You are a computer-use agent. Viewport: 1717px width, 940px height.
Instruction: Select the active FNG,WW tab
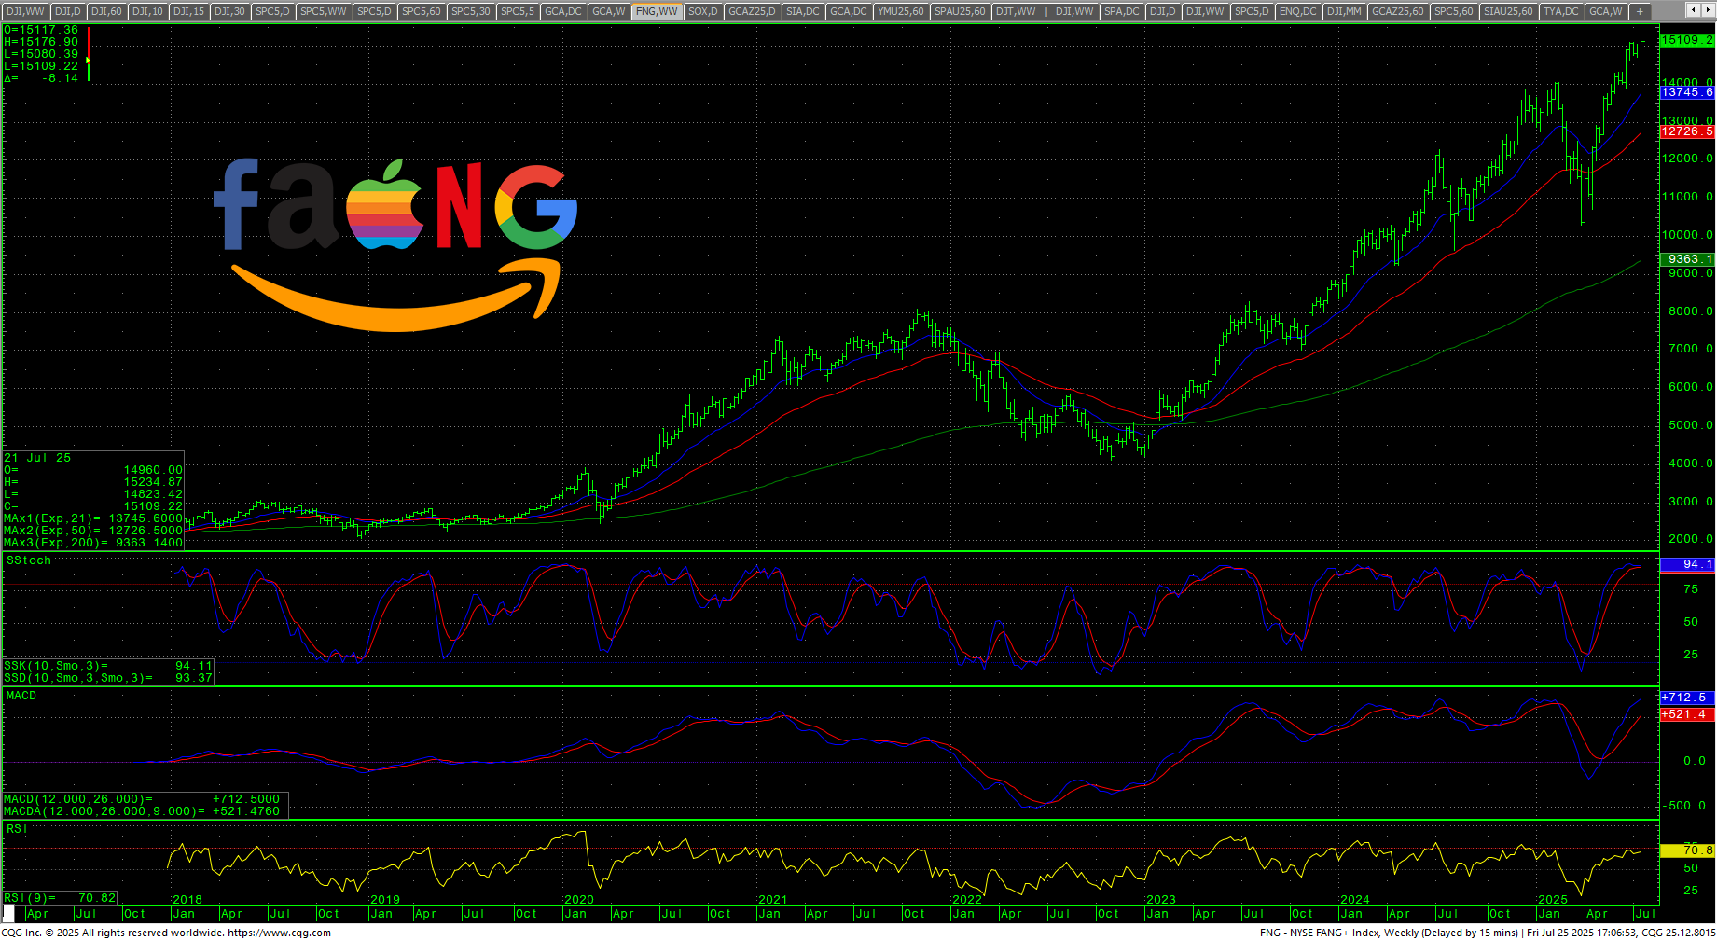pyautogui.click(x=657, y=11)
